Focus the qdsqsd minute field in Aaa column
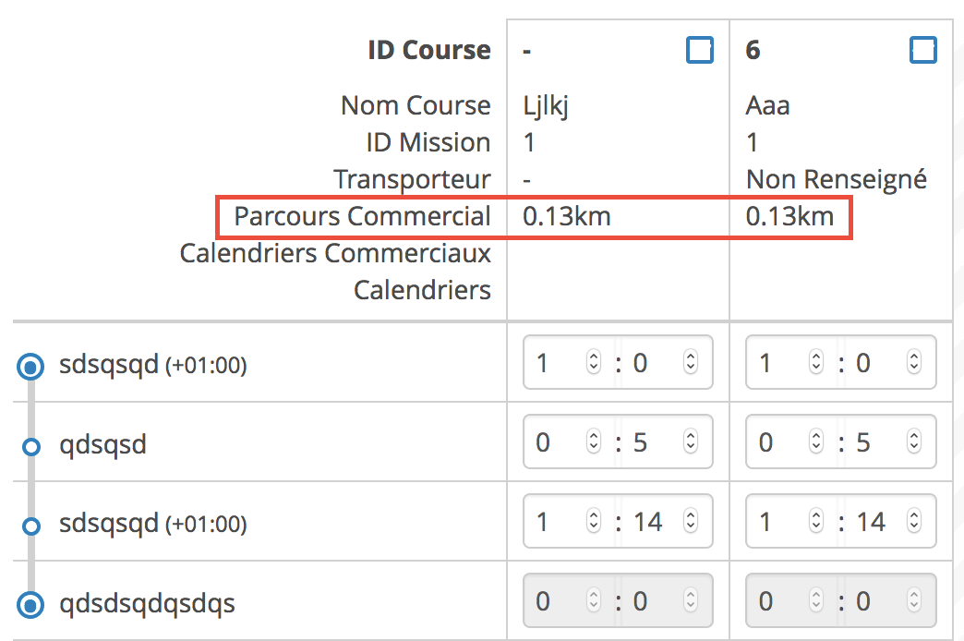964x641 pixels. (x=877, y=443)
